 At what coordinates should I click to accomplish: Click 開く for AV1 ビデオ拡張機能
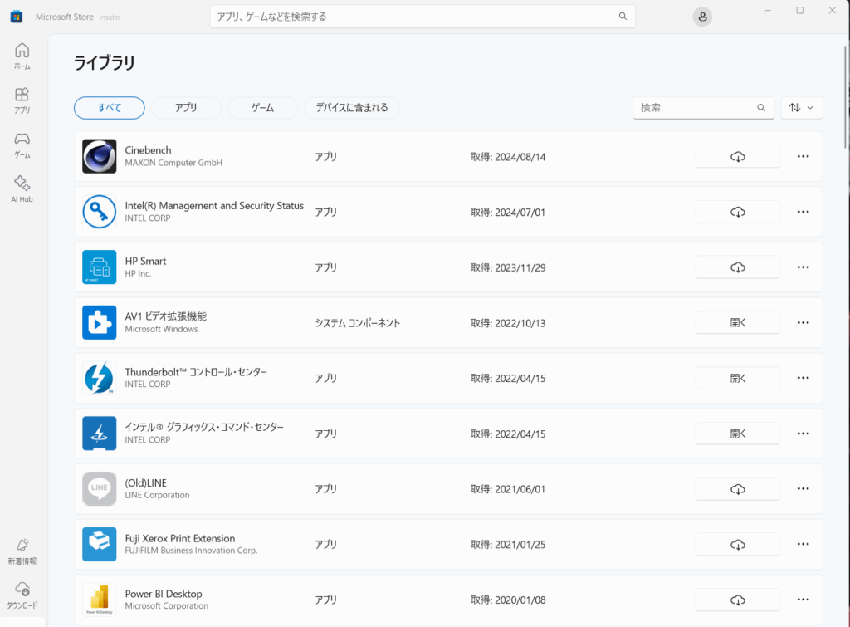pyautogui.click(x=737, y=323)
